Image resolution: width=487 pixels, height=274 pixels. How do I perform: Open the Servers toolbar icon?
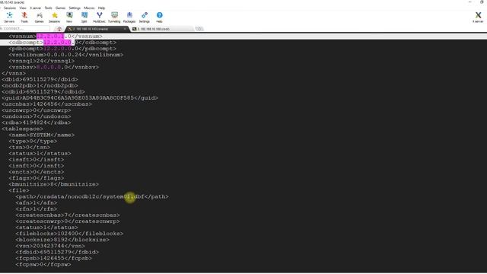tap(9, 18)
